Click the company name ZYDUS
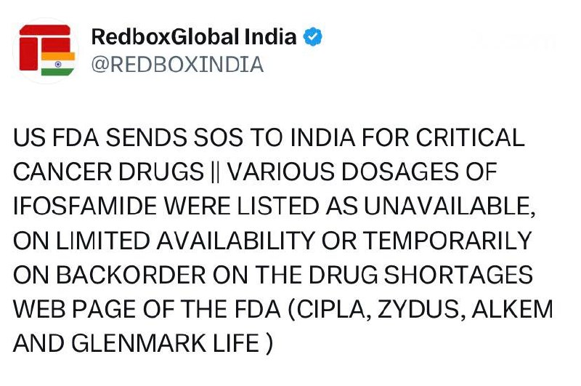 coord(419,309)
